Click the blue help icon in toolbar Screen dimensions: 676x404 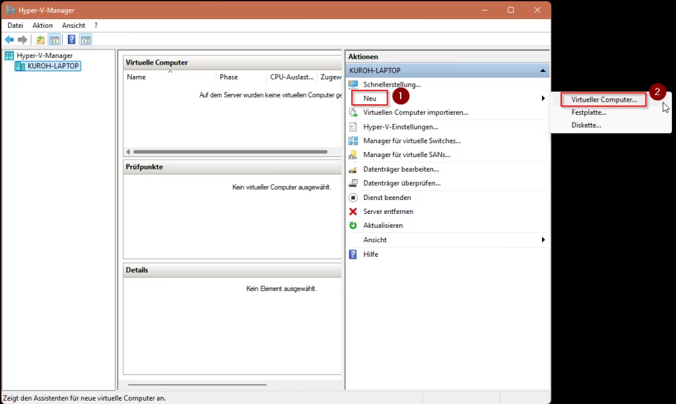(71, 40)
